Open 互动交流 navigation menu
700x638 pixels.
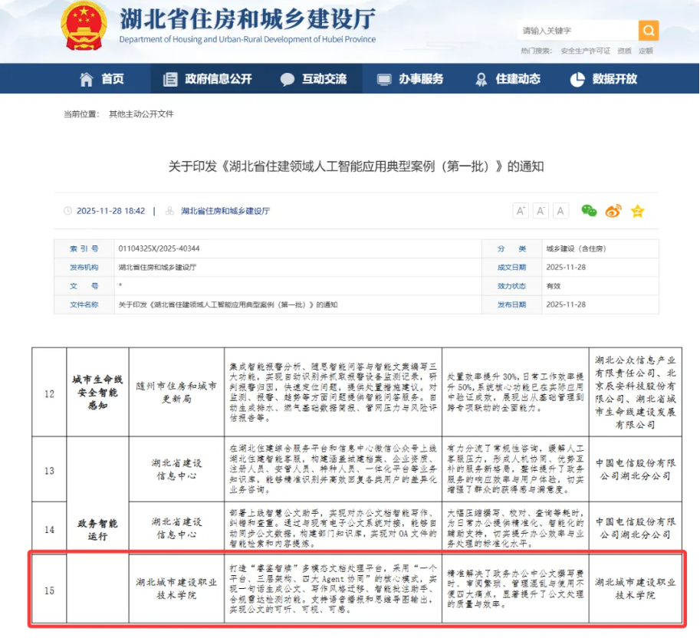(x=314, y=79)
